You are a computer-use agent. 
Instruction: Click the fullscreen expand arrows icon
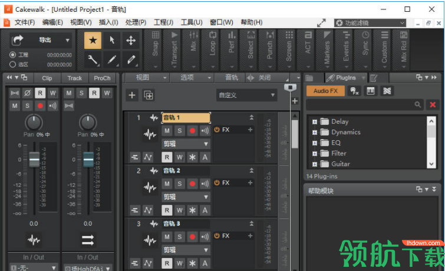click(x=321, y=23)
